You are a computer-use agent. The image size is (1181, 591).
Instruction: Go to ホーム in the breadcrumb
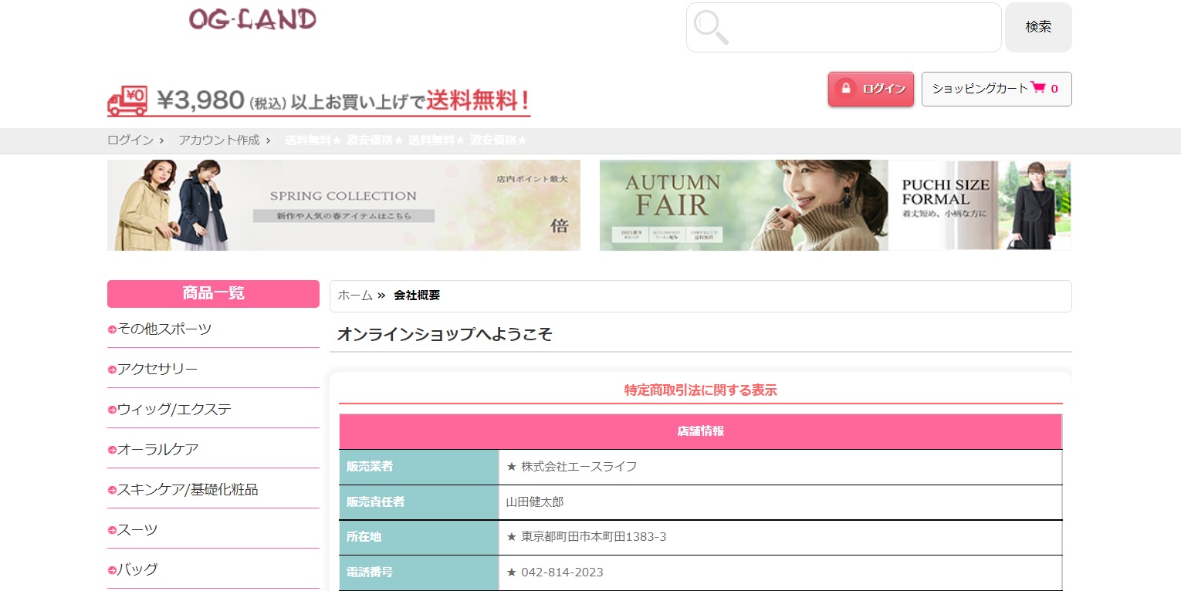(x=355, y=295)
